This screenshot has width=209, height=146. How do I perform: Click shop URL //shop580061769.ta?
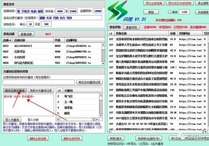click(x=78, y=51)
